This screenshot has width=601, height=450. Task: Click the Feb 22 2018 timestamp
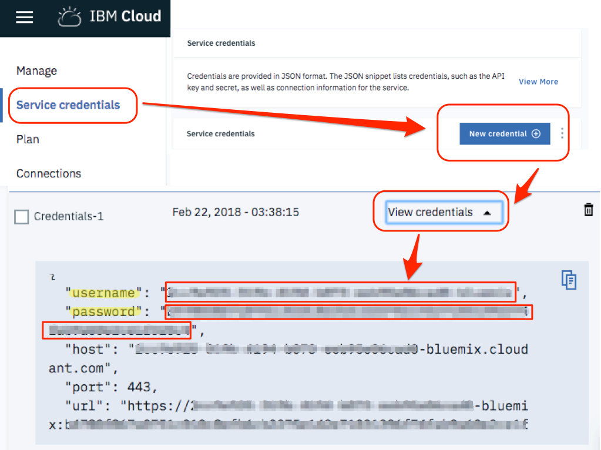235,212
